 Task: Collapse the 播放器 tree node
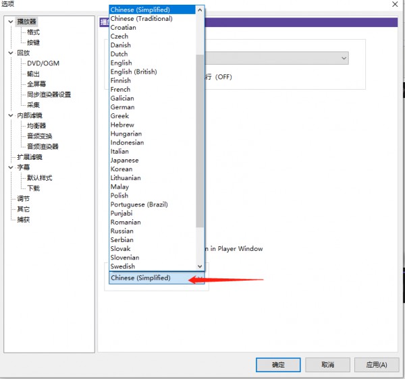[11, 22]
